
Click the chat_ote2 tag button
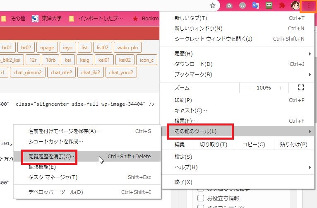(62, 72)
